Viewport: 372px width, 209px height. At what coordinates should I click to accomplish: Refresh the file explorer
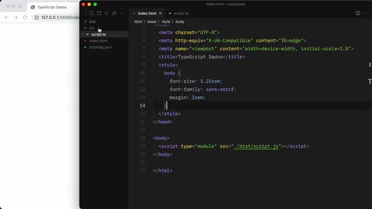tap(107, 13)
